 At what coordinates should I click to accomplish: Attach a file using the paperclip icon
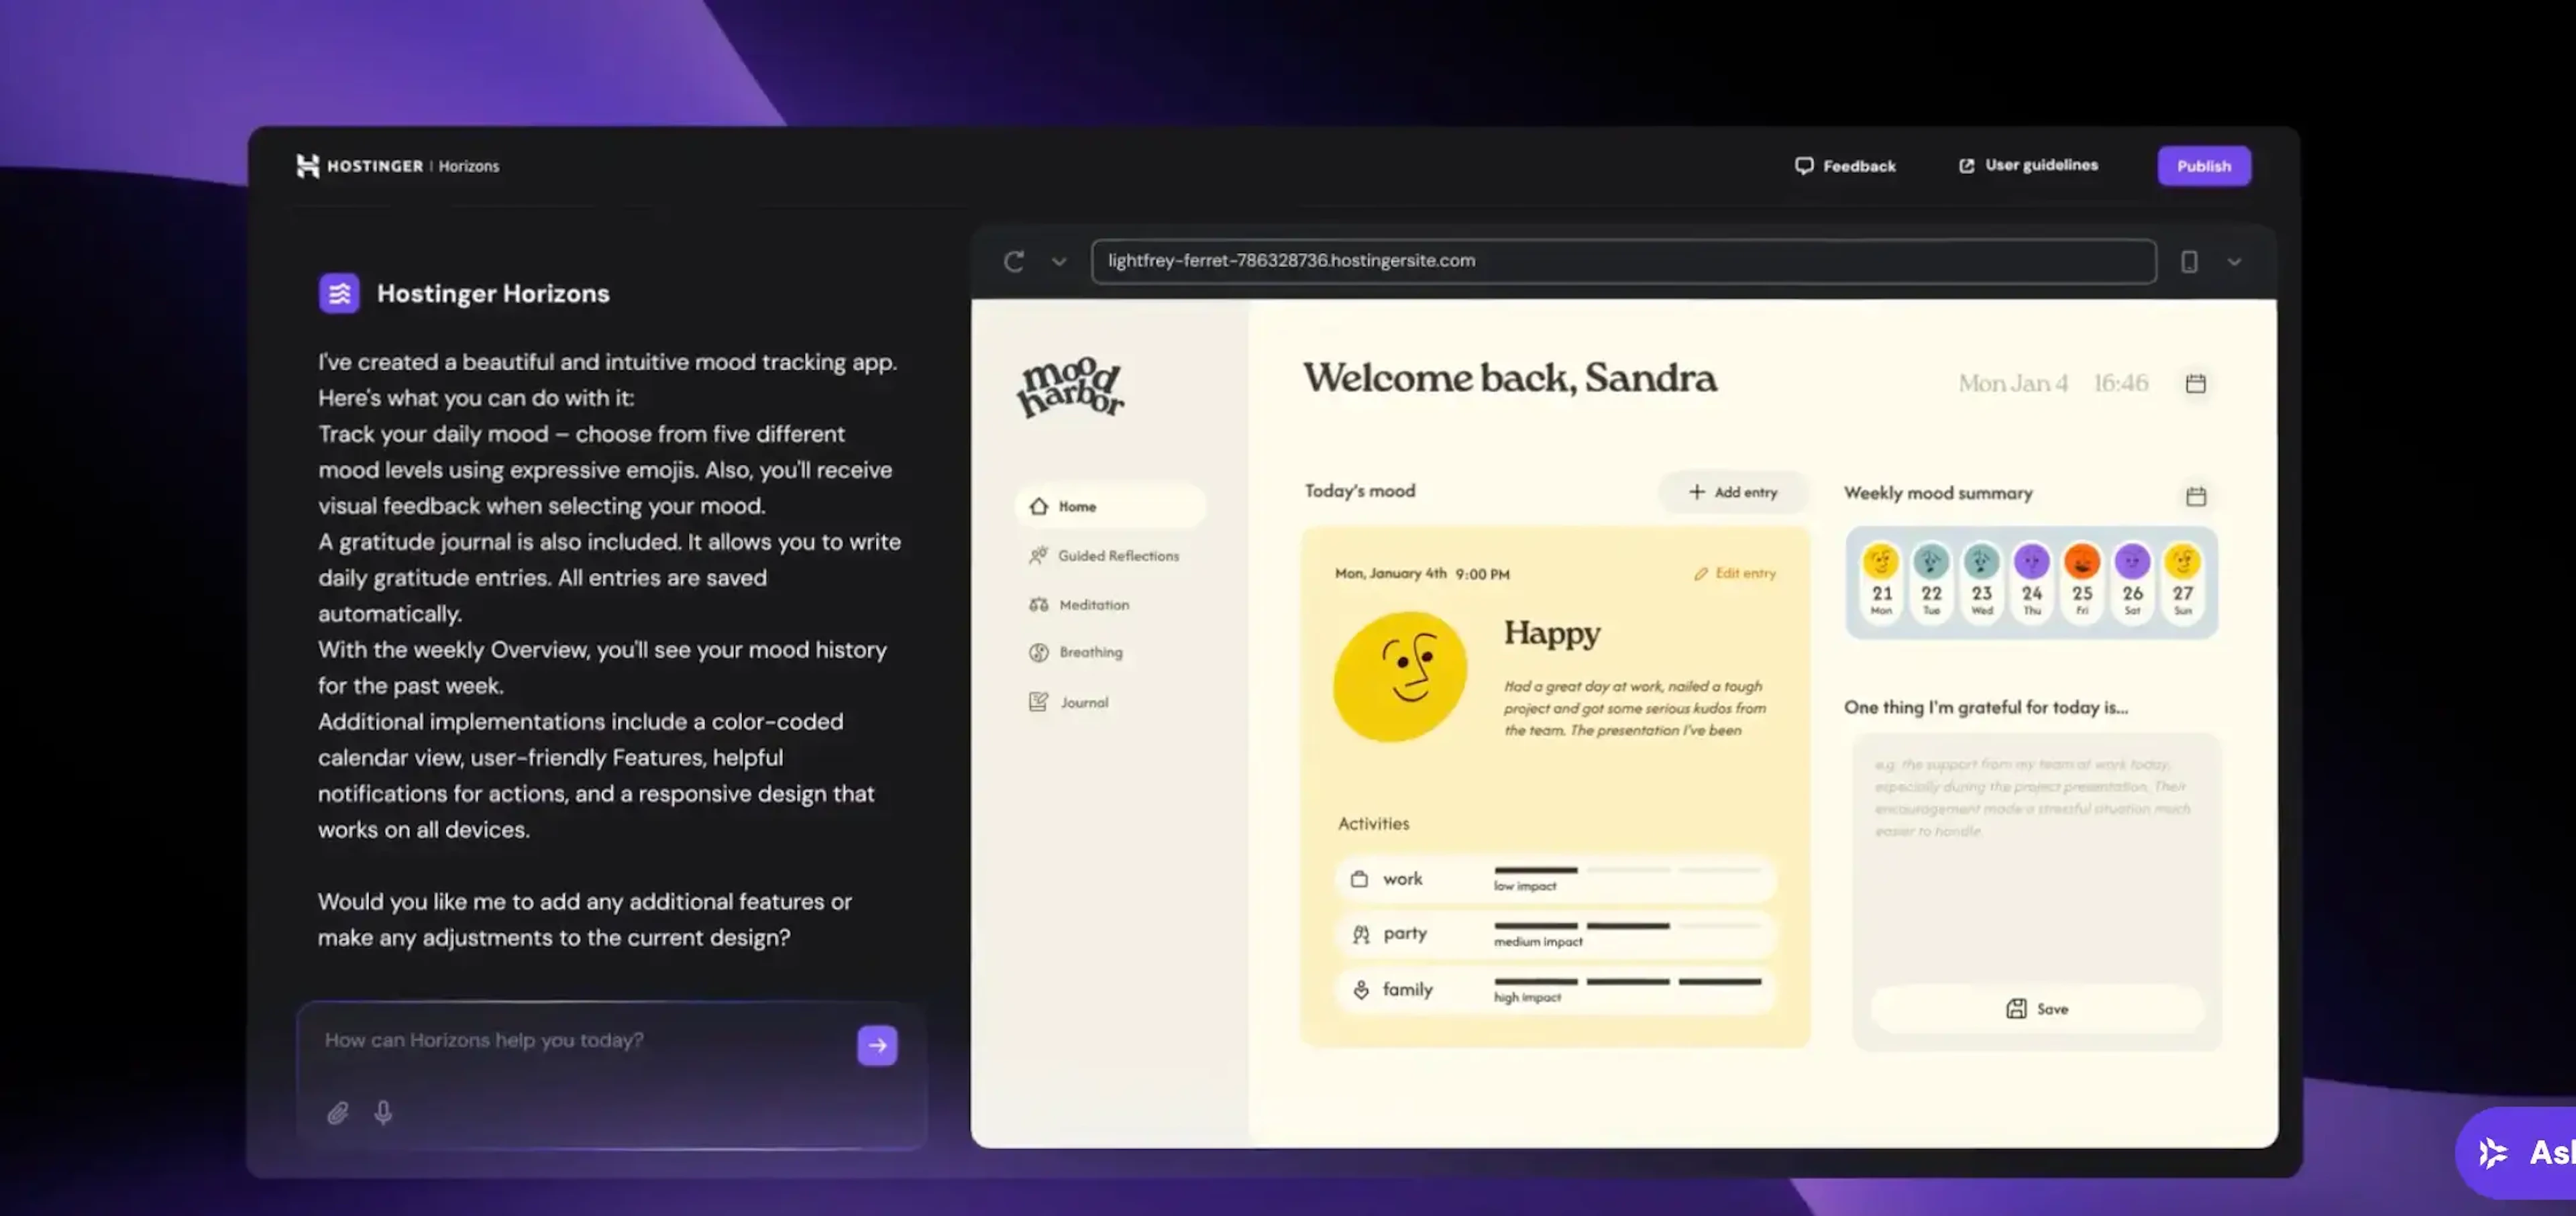(x=337, y=1113)
